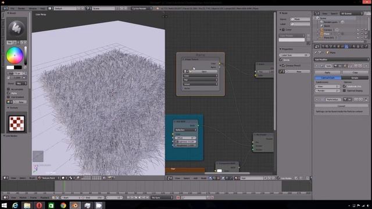Enable the Accumulate checkbox
This screenshot has width=372, height=209.
point(9,89)
